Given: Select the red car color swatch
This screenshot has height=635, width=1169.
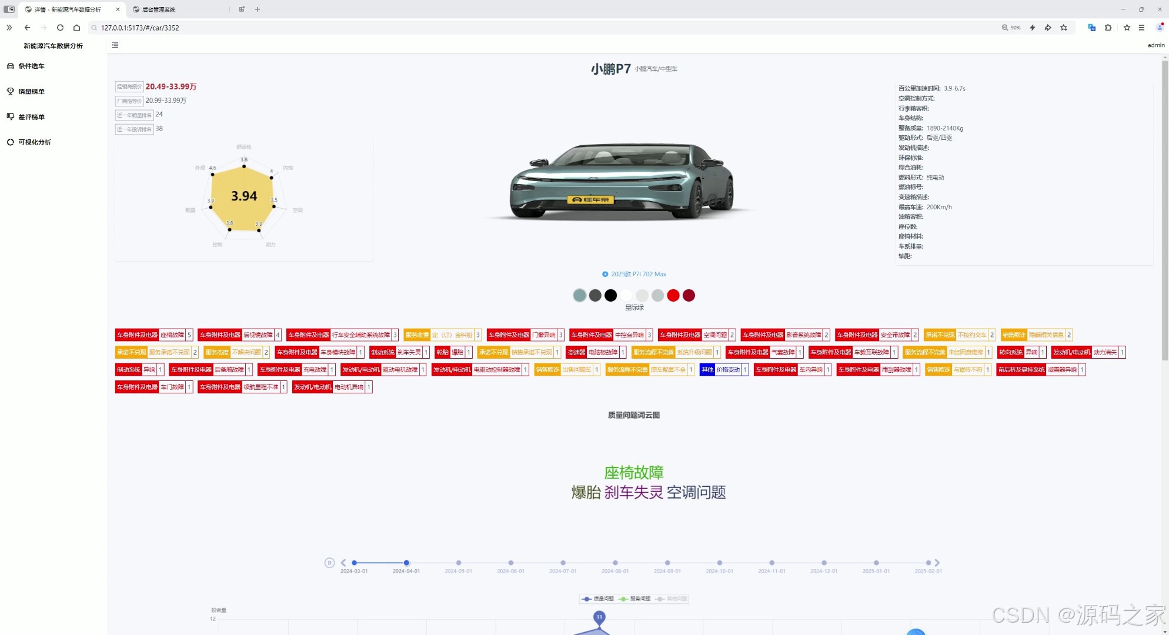Looking at the screenshot, I should pyautogui.click(x=673, y=295).
